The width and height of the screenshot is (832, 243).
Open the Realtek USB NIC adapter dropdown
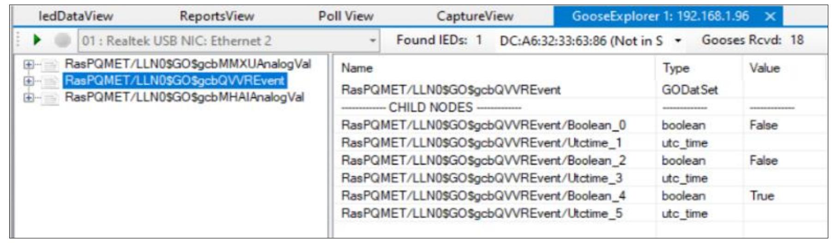pos(372,40)
